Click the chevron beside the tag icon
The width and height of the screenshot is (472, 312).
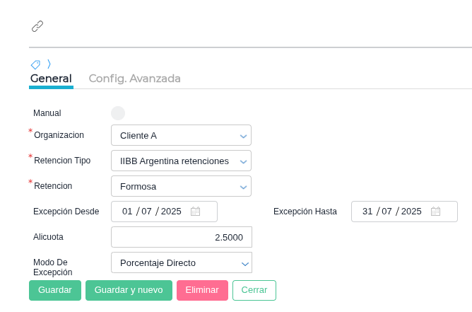point(49,64)
